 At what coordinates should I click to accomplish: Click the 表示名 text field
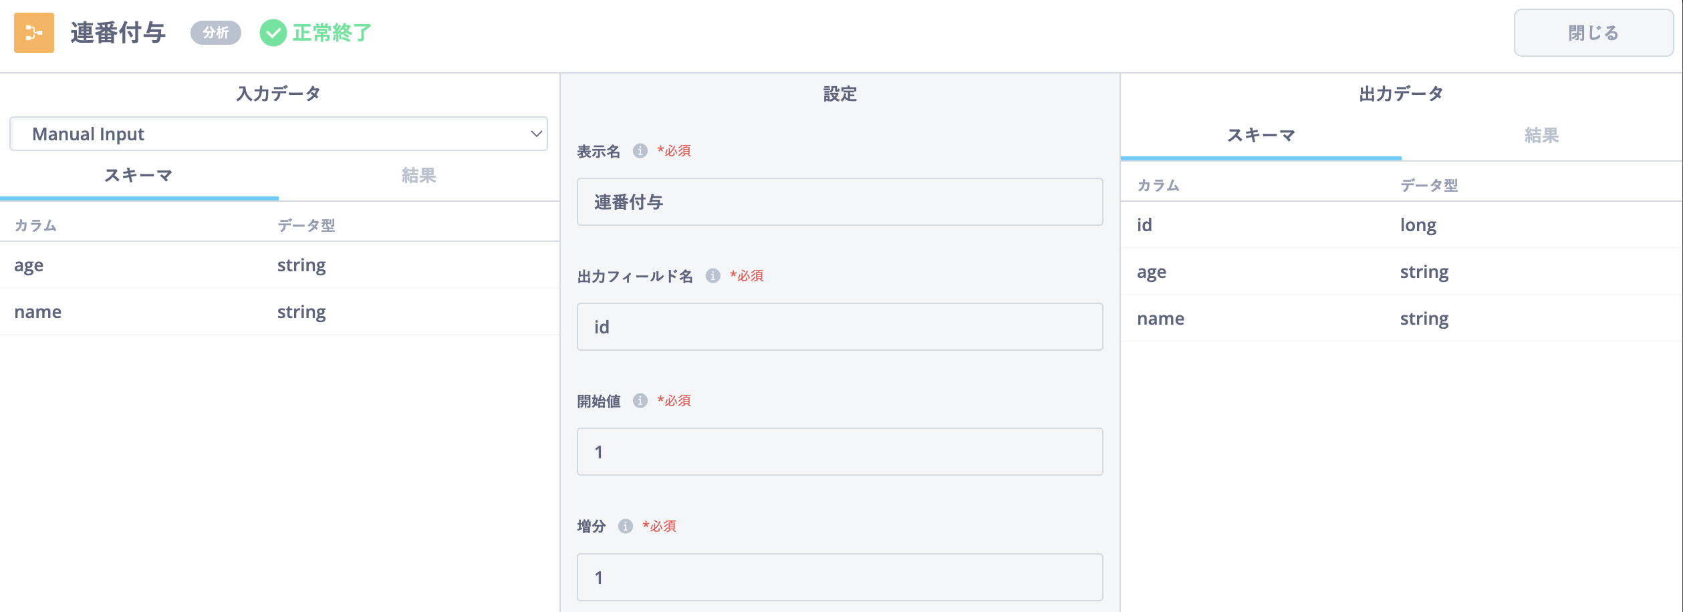click(x=839, y=202)
